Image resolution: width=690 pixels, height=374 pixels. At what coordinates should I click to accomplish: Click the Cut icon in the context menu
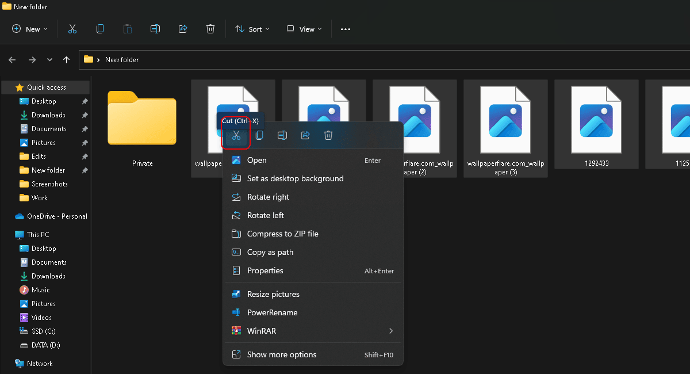tap(236, 135)
